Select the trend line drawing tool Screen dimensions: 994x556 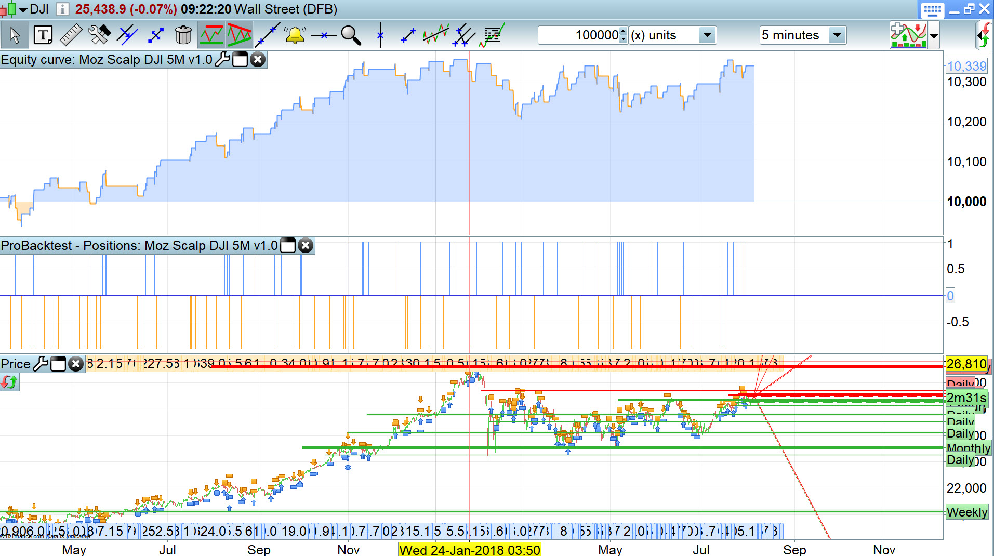(267, 35)
